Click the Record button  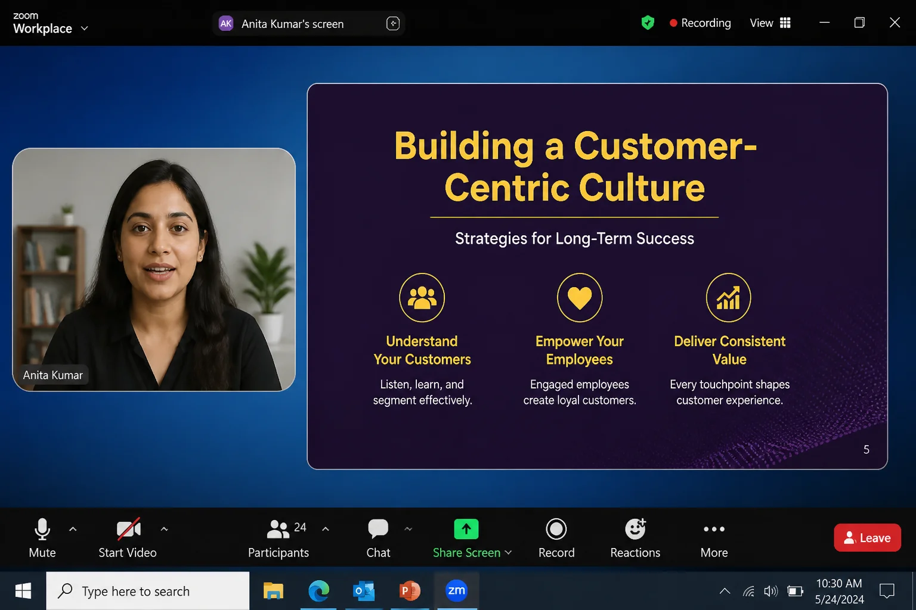(x=556, y=538)
